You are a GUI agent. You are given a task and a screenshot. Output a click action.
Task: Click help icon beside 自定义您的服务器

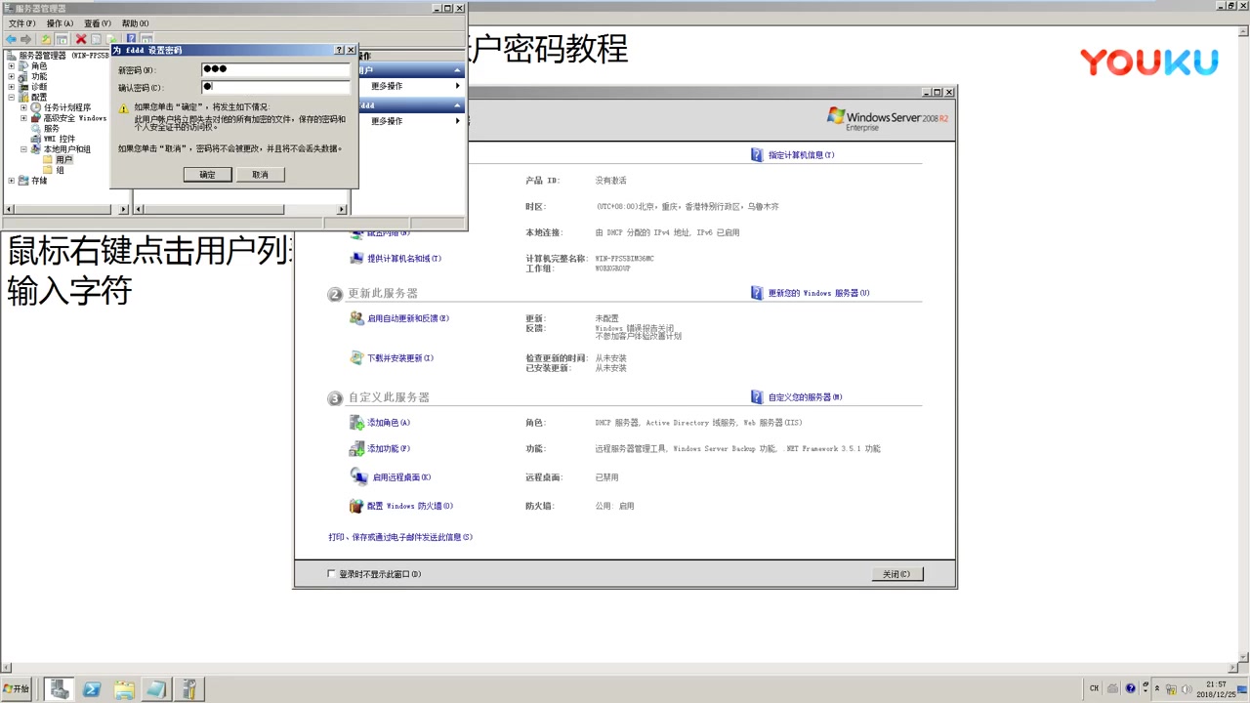(x=757, y=397)
